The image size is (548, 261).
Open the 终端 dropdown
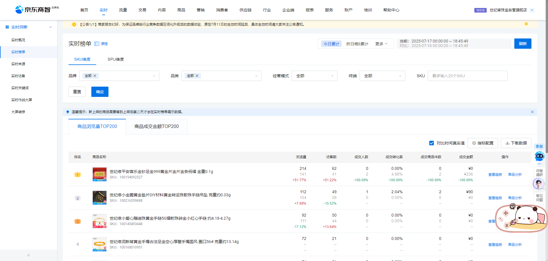click(382, 76)
